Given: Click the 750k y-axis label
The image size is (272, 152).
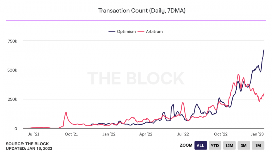Looking at the screenshot, I should 12,41.
